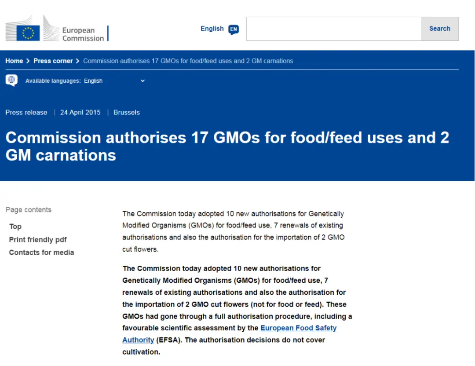Open Press corner breadcrumb link
Image resolution: width=475 pixels, height=366 pixels.
pyautogui.click(x=53, y=61)
